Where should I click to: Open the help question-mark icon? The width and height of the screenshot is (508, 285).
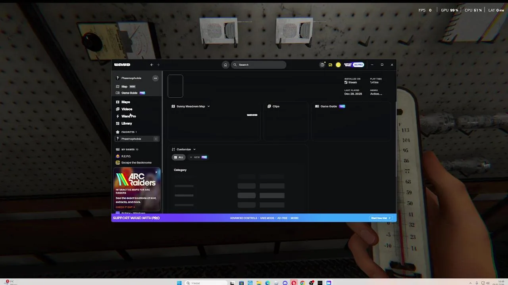[x=322, y=65]
